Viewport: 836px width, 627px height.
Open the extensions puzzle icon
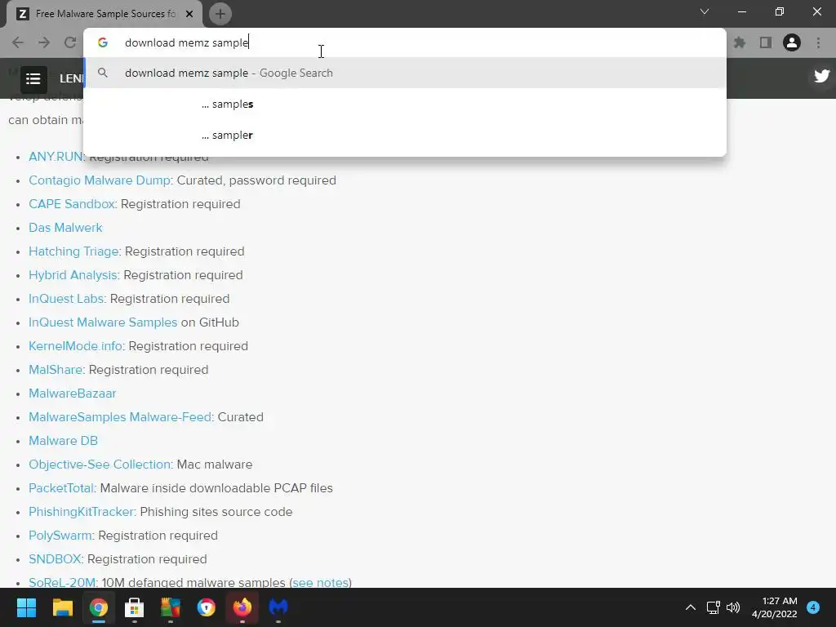[x=740, y=42]
